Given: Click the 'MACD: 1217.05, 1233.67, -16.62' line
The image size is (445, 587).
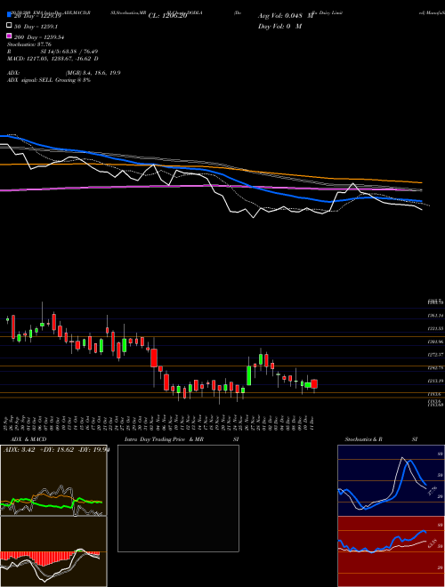Looking at the screenshot, I should tap(53, 59).
